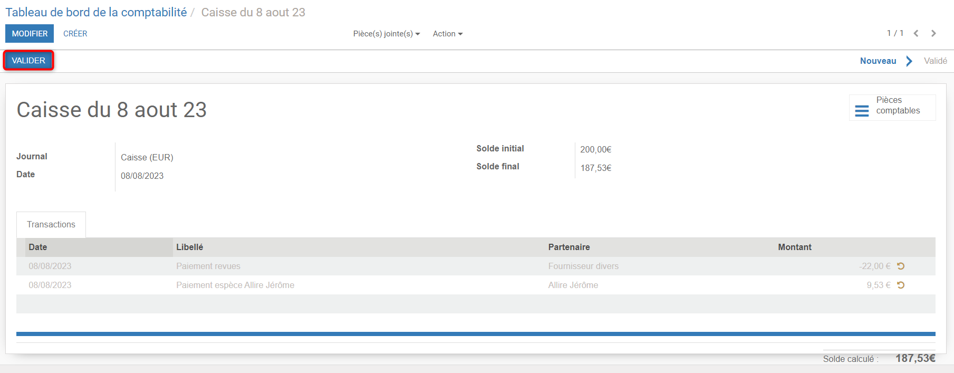Viewport: 954px width, 373px height.
Task: Click the Caisse du 8 aout 23 breadcrumb
Action: pos(253,12)
